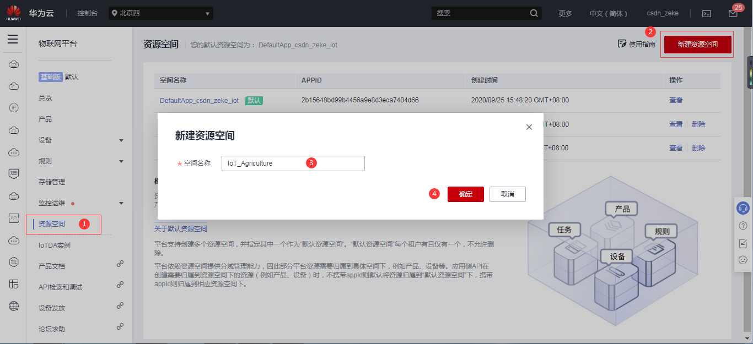Expand the 规则 sidebar menu
This screenshot has width=753, height=344.
[x=121, y=161]
